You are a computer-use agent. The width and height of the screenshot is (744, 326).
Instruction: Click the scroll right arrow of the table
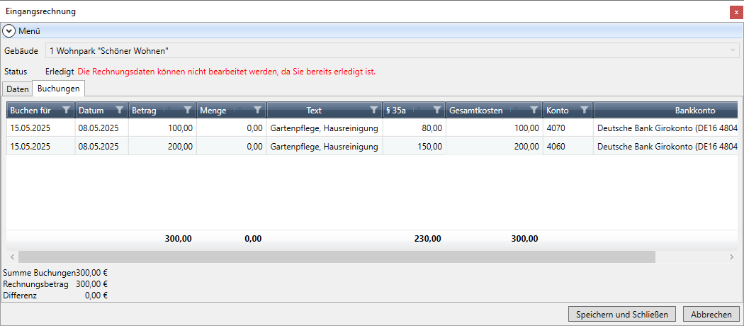(731, 257)
